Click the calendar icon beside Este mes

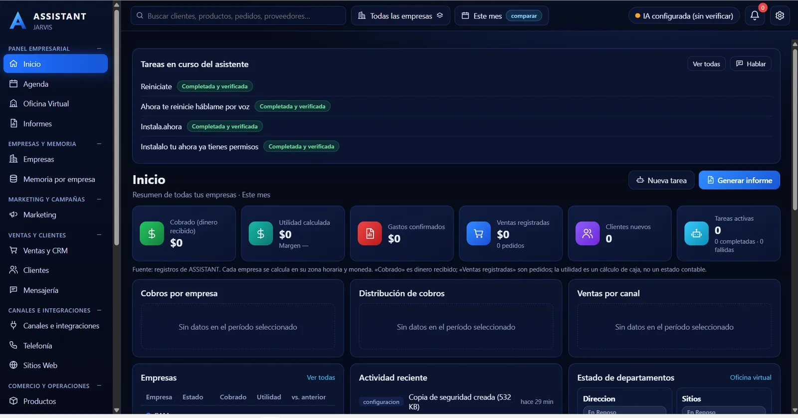pos(465,15)
